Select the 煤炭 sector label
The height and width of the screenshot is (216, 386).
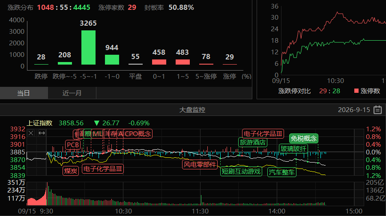pos(71,171)
